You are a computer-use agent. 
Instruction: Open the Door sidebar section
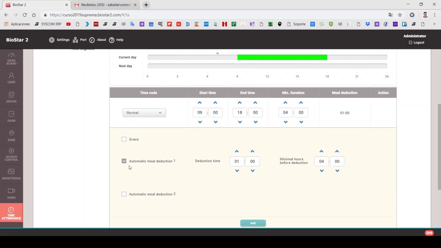[x=11, y=117]
